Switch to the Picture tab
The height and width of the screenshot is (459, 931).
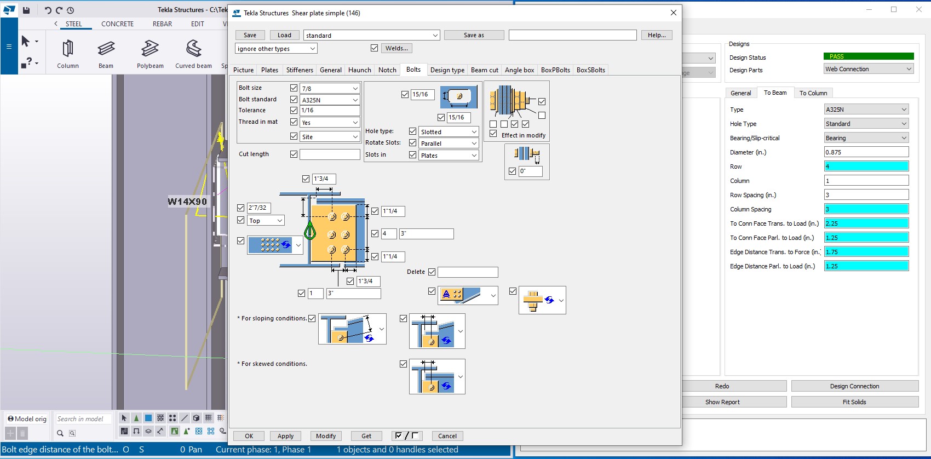(x=244, y=70)
